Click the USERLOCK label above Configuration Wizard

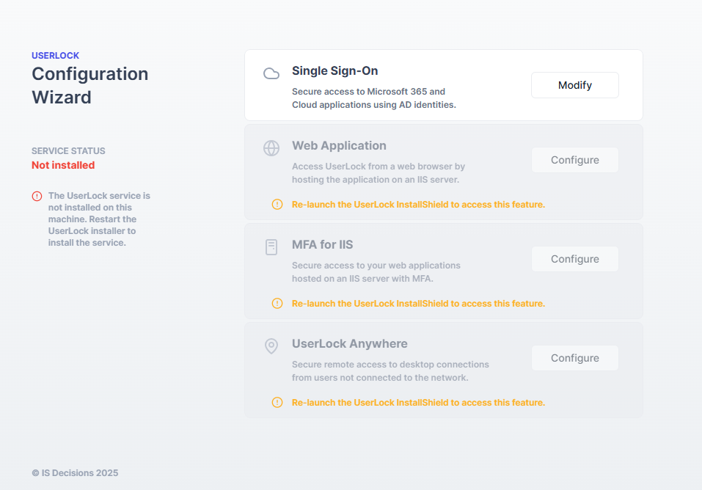(55, 56)
